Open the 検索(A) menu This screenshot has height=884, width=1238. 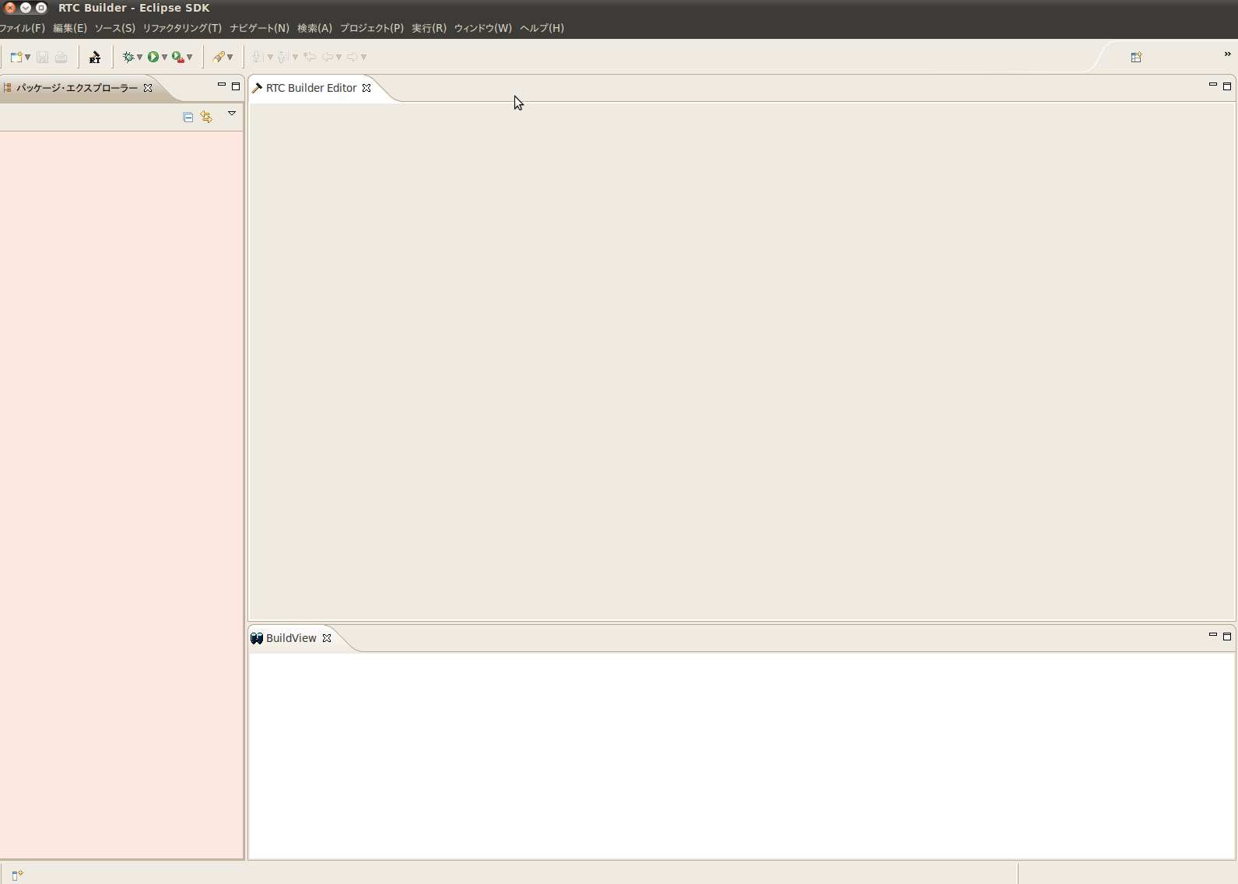pyautogui.click(x=314, y=28)
